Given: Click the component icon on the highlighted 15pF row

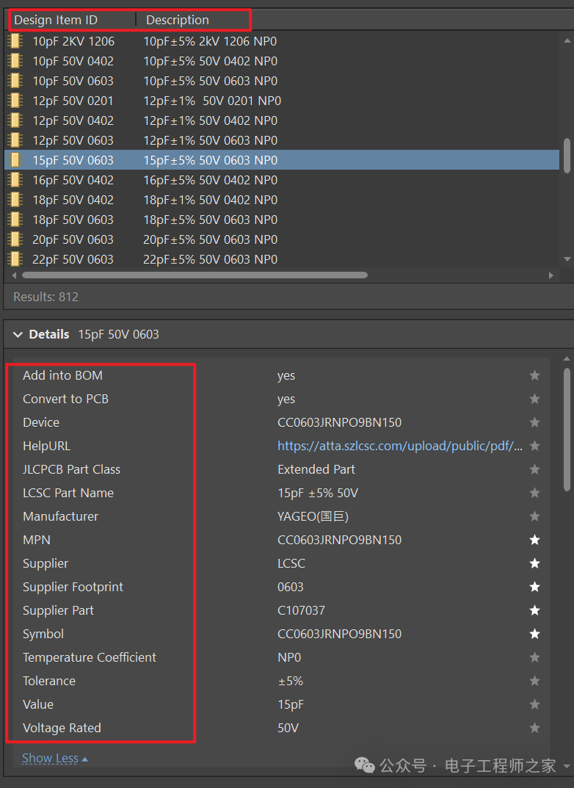Looking at the screenshot, I should [x=15, y=159].
